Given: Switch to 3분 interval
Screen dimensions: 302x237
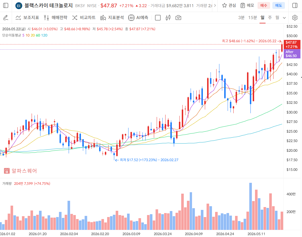Looking at the screenshot, I should tap(241, 18).
